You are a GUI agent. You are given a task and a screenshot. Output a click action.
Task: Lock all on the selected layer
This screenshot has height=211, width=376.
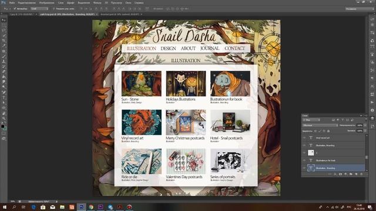pyautogui.click(x=328, y=131)
